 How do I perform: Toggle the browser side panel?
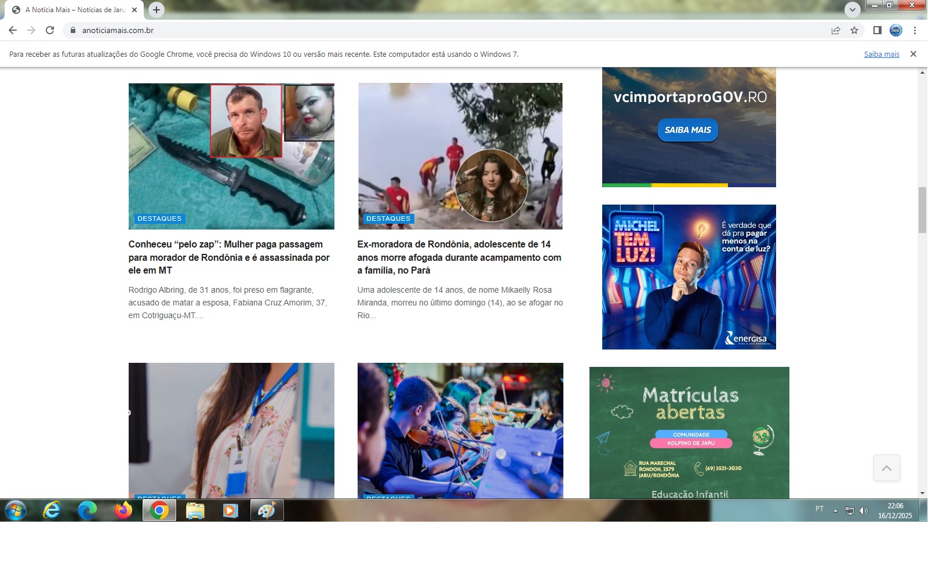pos(878,30)
